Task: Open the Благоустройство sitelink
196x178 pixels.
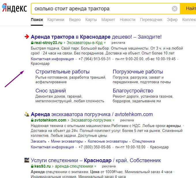Action: (x=133, y=91)
